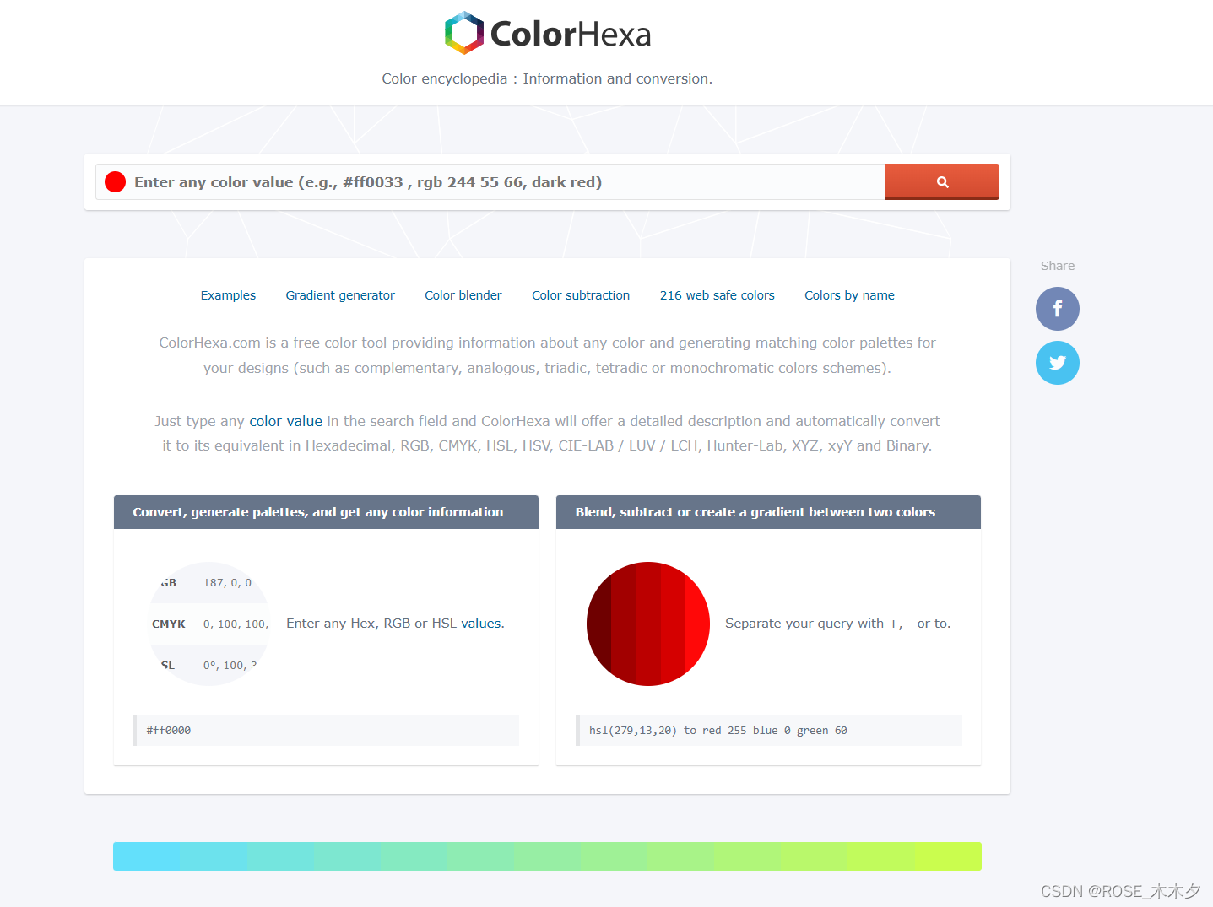Open the Color blender page

click(x=463, y=295)
